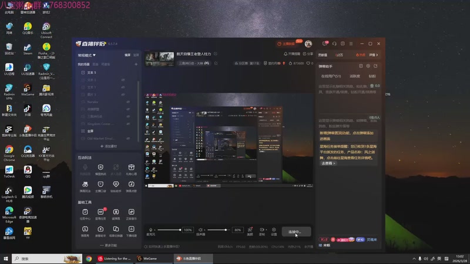Open microphone device dropdown arrow
The image size is (470, 264).
155,230
